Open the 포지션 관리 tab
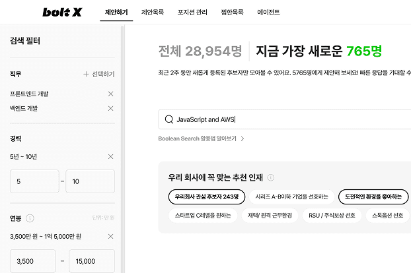Image resolution: width=411 pixels, height=273 pixels. pos(192,13)
